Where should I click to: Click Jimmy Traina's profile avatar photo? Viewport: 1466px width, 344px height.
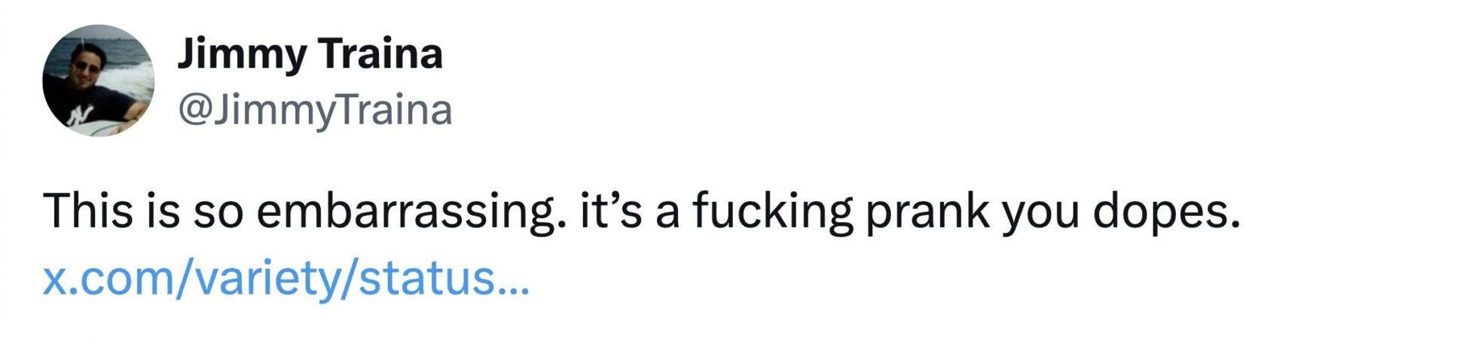click(98, 81)
